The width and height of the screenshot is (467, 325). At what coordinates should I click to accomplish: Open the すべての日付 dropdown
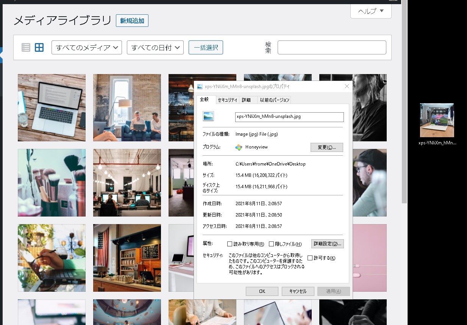coord(155,47)
